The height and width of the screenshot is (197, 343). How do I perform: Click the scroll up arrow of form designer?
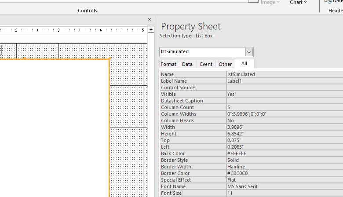(151, 29)
